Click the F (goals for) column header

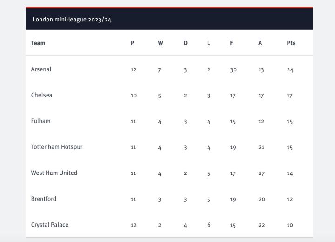pyautogui.click(x=231, y=43)
